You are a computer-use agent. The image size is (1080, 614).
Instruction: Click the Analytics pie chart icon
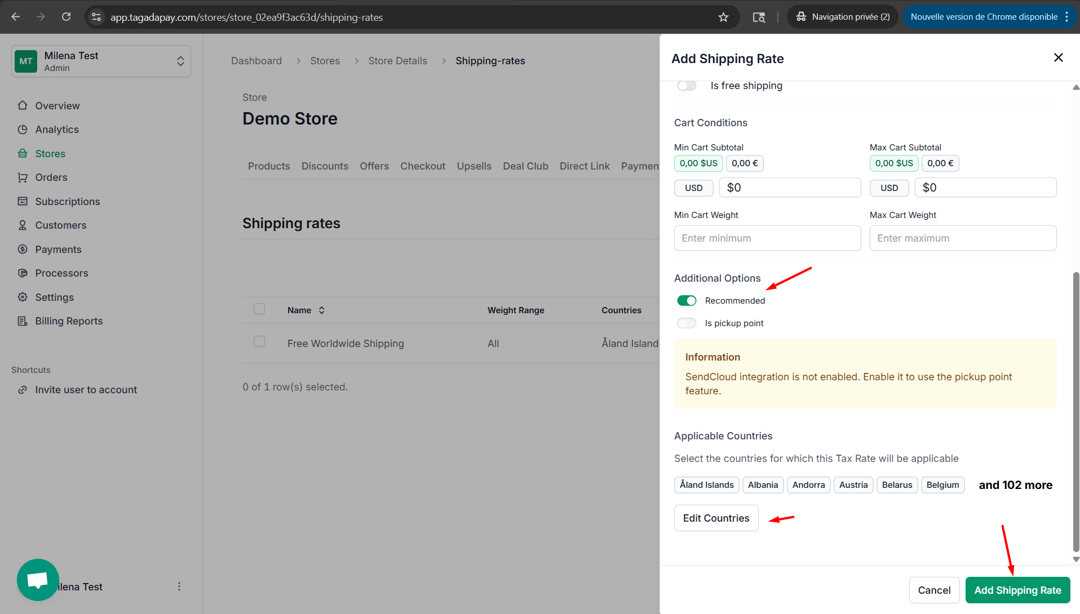point(23,130)
